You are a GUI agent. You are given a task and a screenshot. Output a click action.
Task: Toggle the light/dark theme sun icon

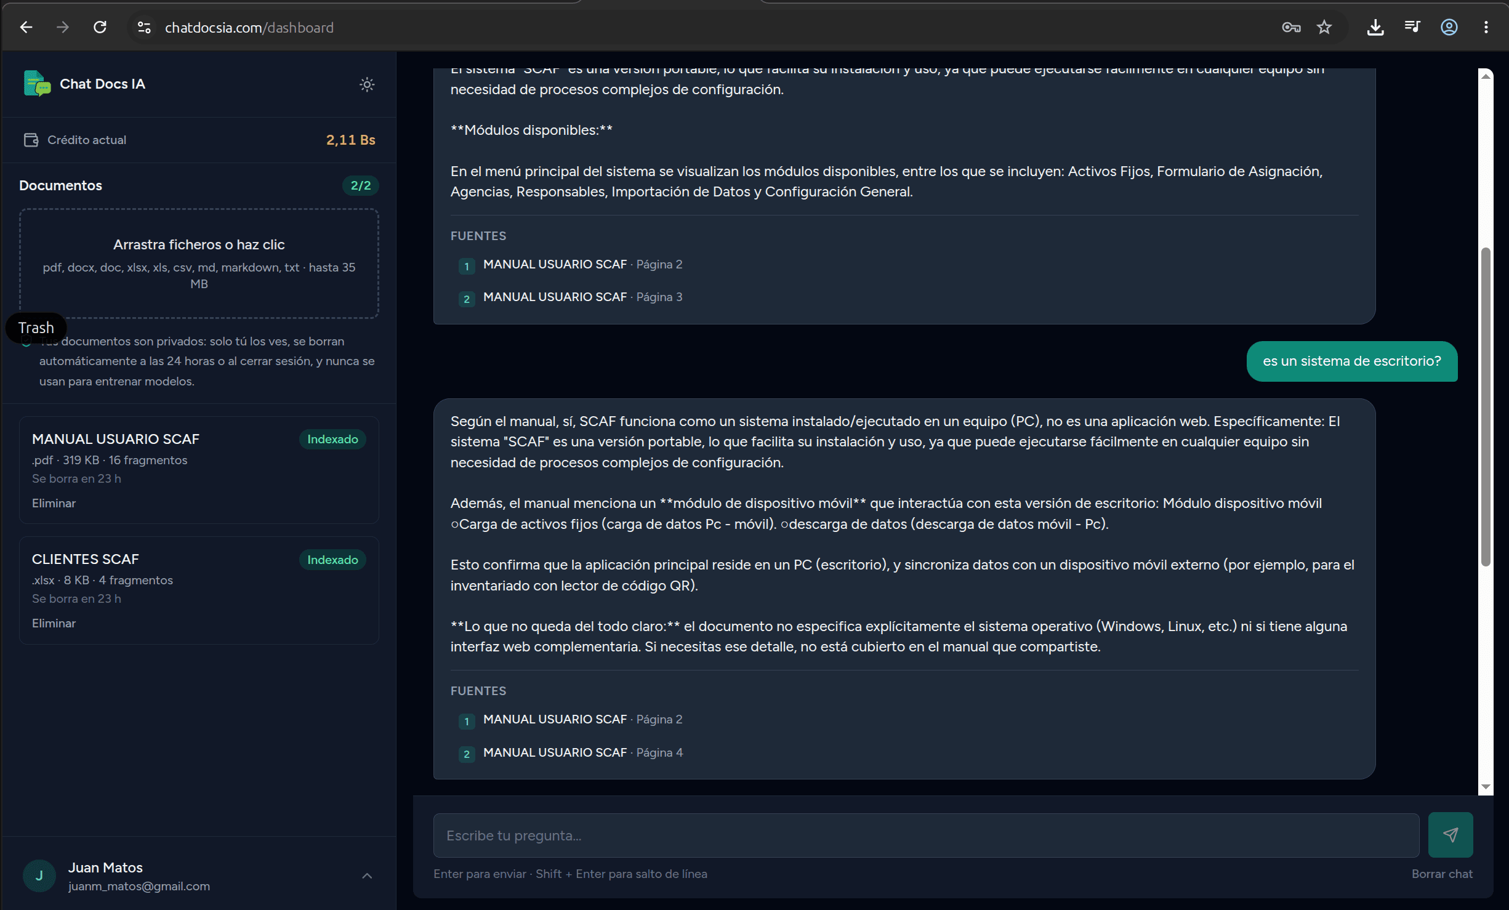tap(367, 84)
